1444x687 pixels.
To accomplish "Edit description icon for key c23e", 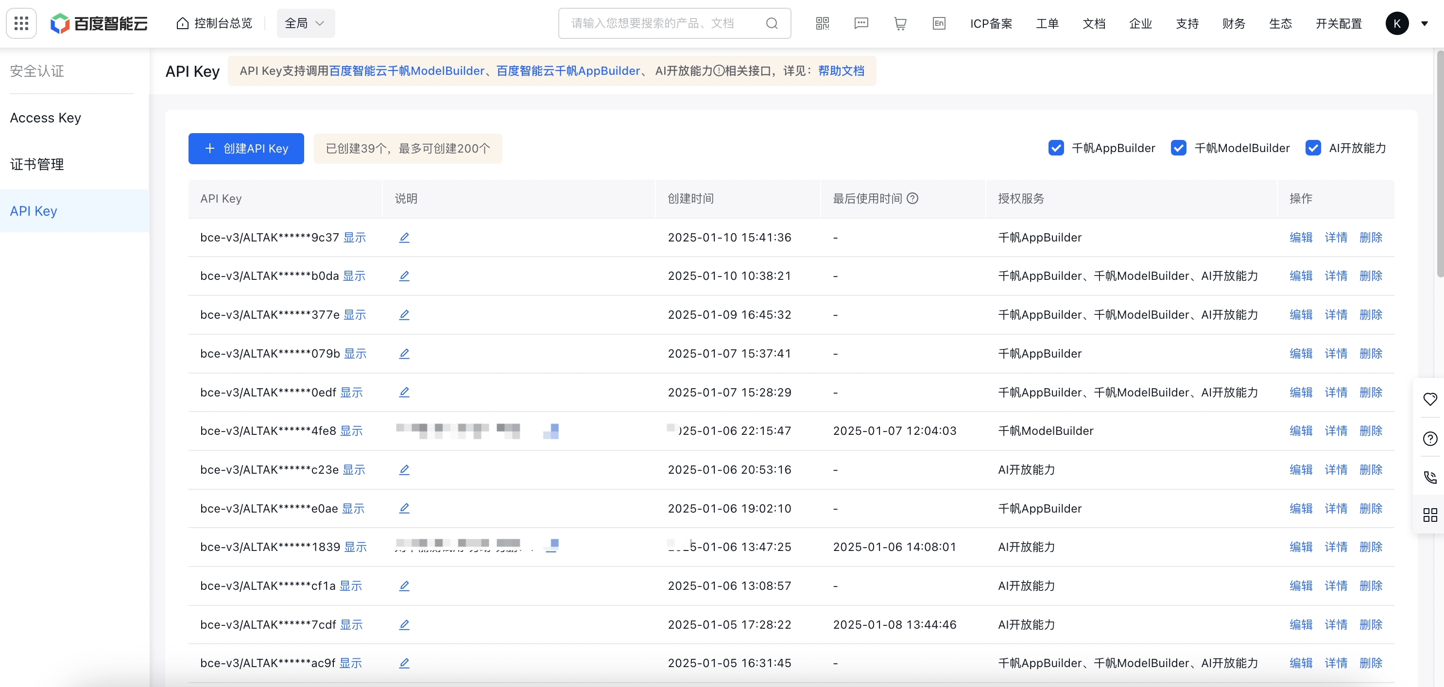I will click(404, 470).
